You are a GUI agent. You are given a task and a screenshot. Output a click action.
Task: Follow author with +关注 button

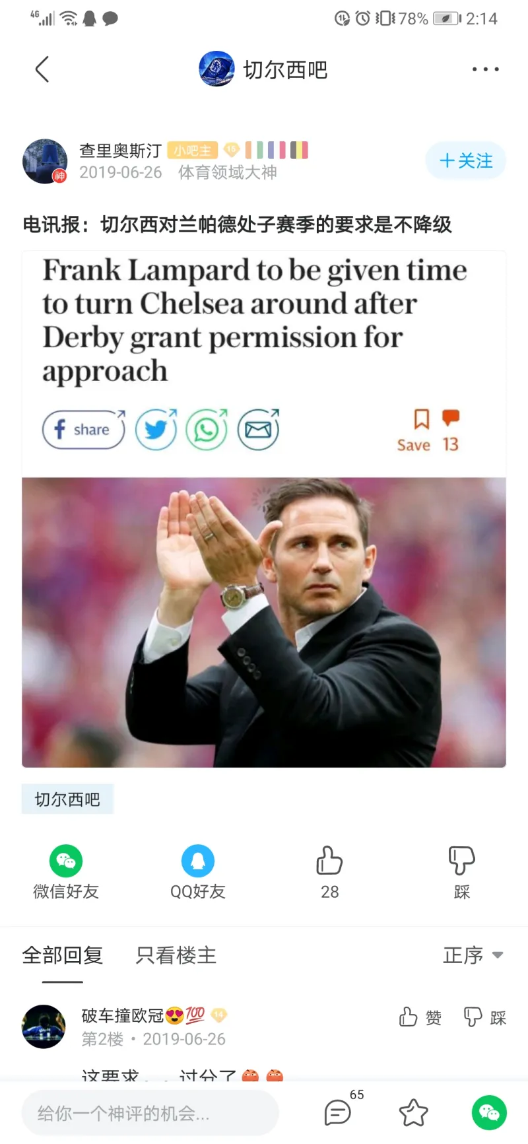pyautogui.click(x=466, y=160)
